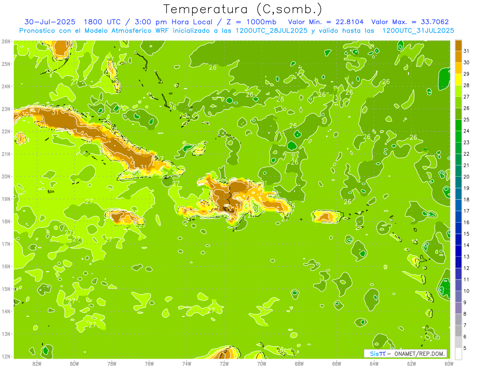477x369 pixels.
Task: Click the "78W" longitude axis label
Action: click(x=112, y=364)
